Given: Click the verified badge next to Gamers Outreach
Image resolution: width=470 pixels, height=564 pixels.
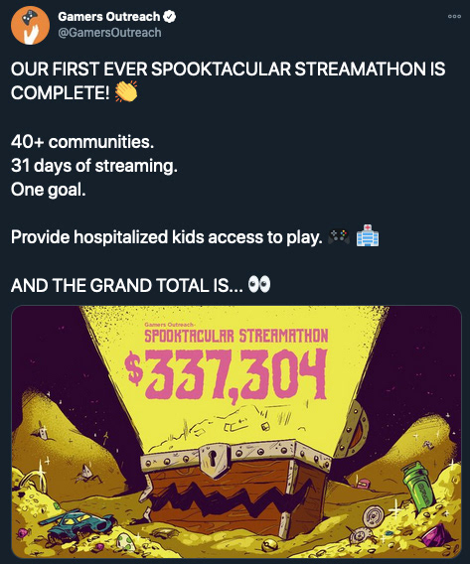Looking at the screenshot, I should [x=170, y=16].
